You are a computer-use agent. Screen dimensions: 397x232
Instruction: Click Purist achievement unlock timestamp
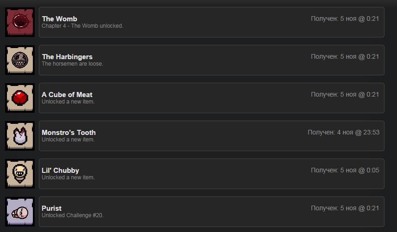pyautogui.click(x=345, y=208)
